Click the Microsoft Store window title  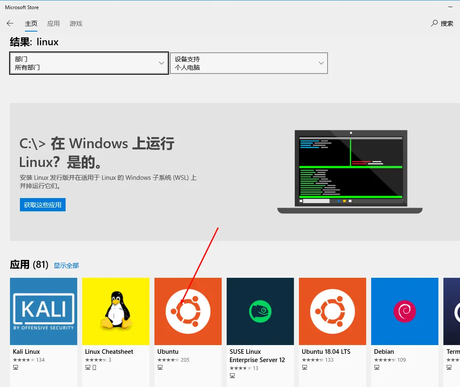tap(22, 7)
